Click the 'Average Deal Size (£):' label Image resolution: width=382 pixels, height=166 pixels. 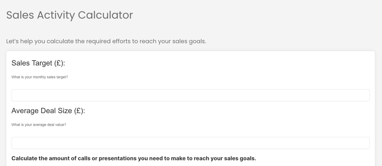(x=48, y=111)
